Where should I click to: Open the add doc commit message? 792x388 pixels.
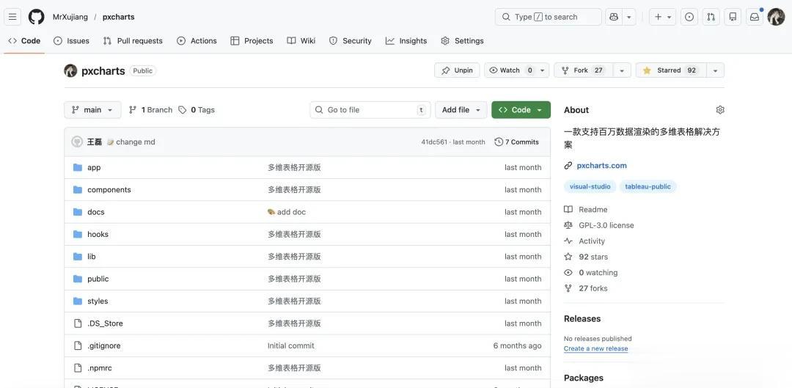[x=291, y=212]
